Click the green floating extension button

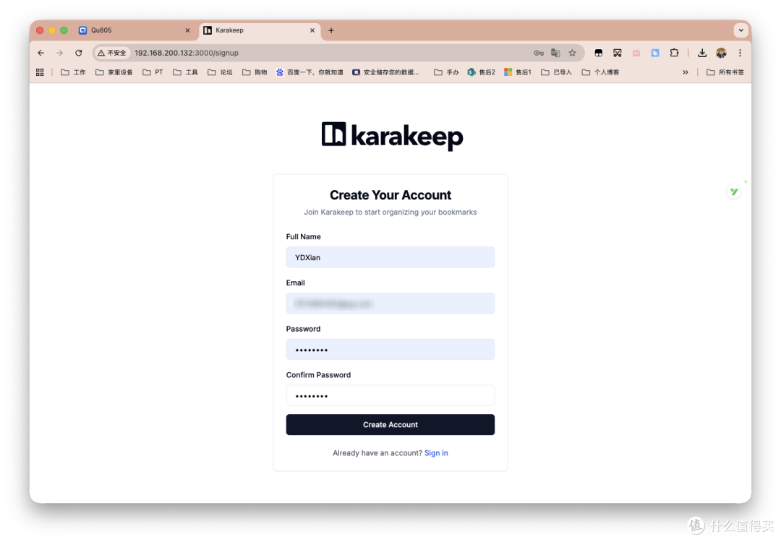click(734, 192)
